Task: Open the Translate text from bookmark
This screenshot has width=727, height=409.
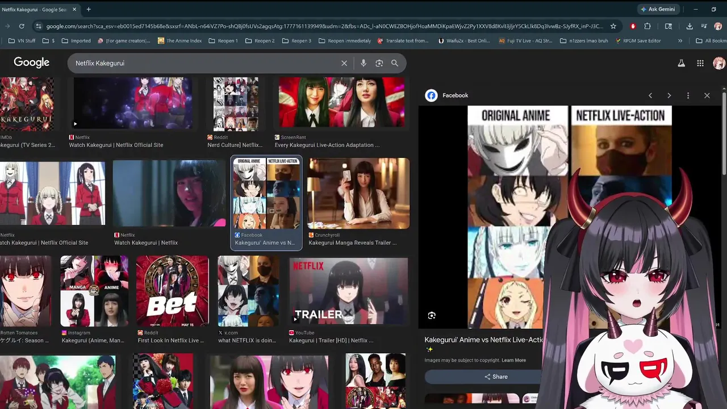Action: (403, 41)
